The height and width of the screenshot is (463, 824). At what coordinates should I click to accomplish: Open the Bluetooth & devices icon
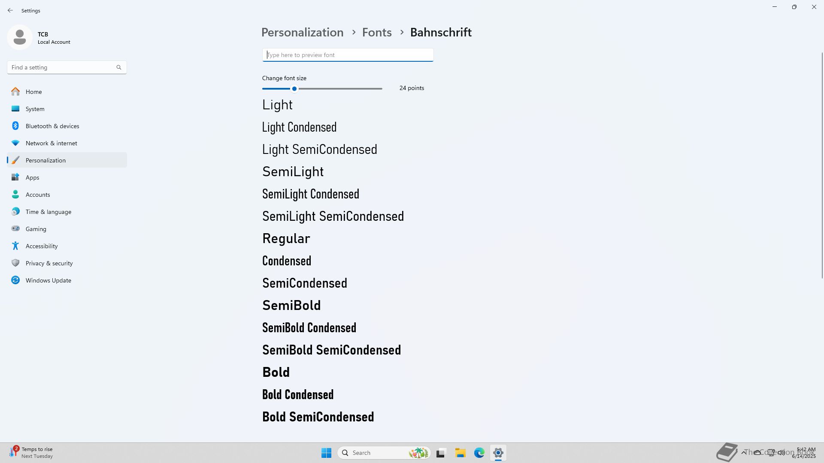coord(15,126)
